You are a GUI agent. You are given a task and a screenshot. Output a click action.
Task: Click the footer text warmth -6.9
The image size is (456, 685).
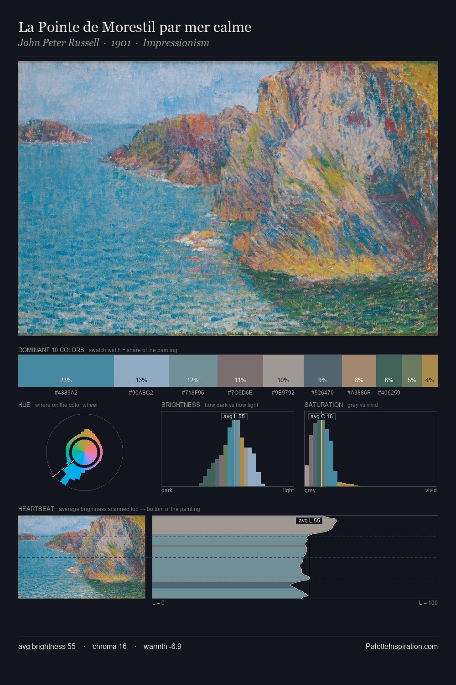162,647
